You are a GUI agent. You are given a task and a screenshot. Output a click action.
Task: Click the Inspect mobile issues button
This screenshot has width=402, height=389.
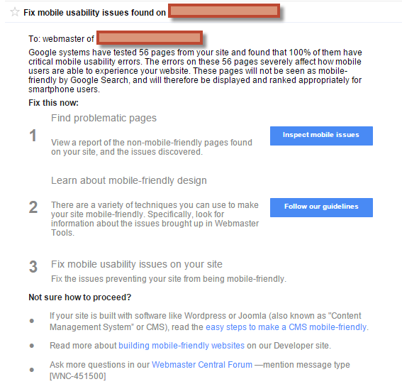pyautogui.click(x=321, y=136)
